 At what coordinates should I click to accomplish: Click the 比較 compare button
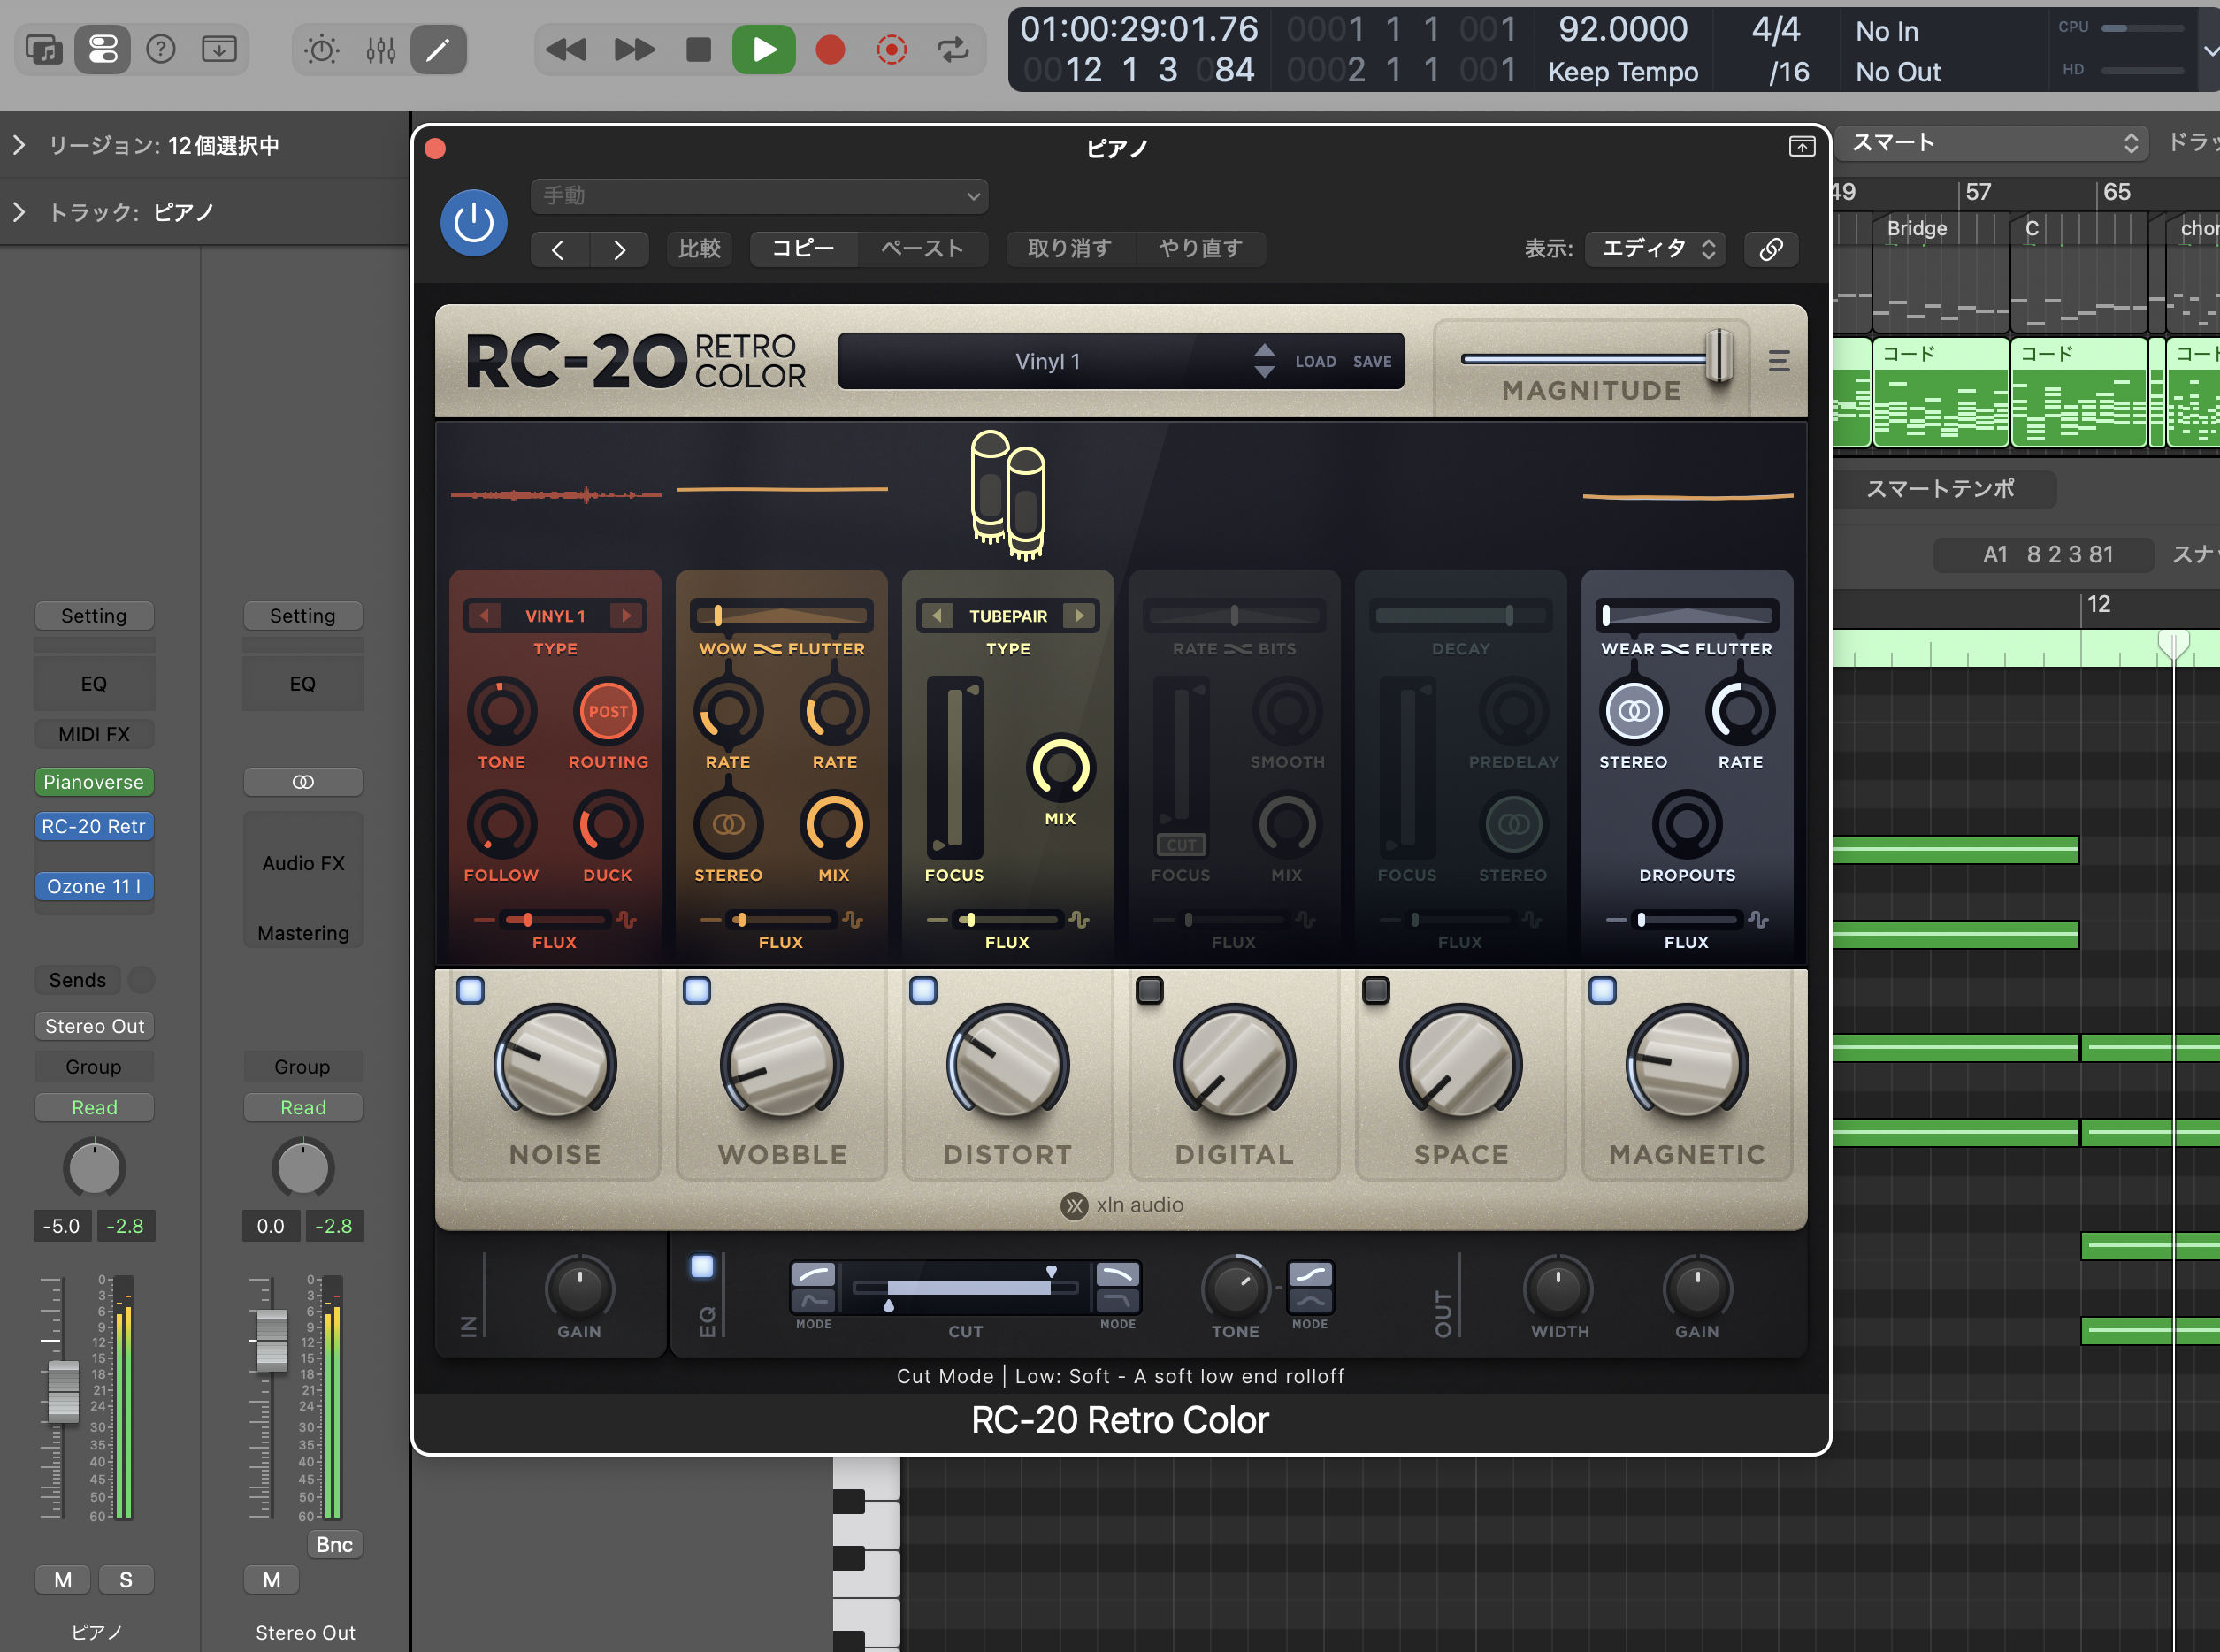(699, 249)
